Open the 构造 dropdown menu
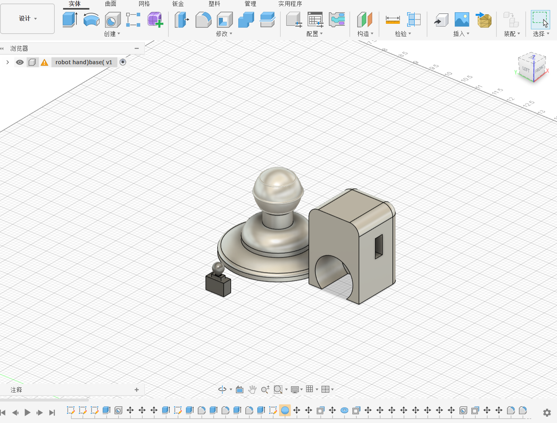 365,34
